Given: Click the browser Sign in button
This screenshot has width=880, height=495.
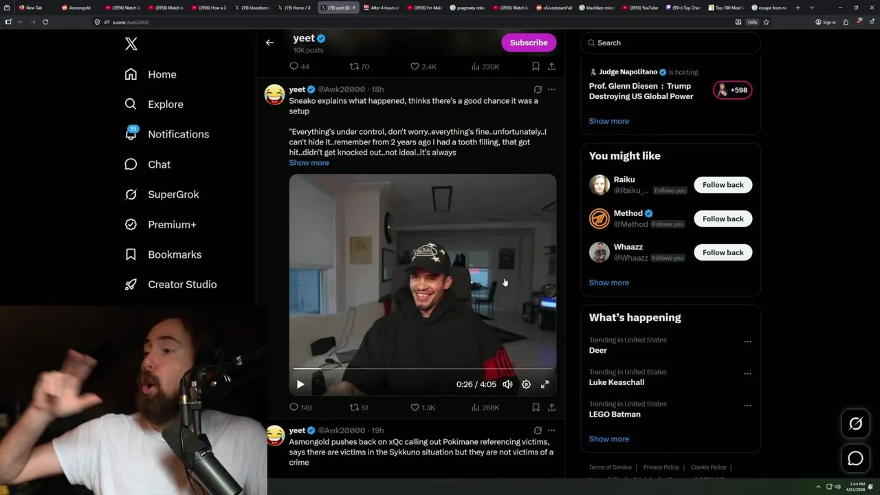Looking at the screenshot, I should (826, 22).
